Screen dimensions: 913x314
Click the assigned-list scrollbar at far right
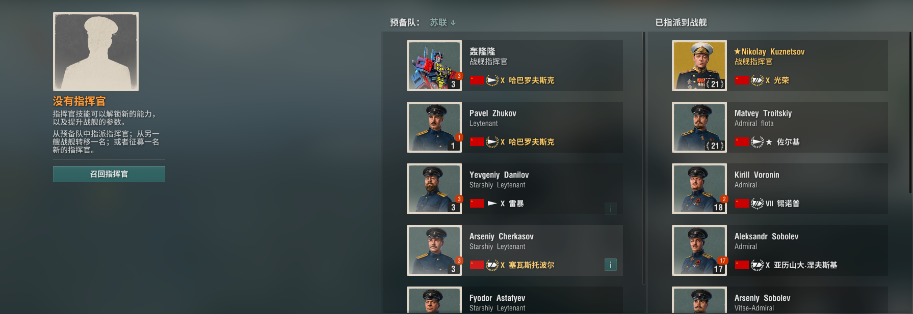click(x=910, y=112)
